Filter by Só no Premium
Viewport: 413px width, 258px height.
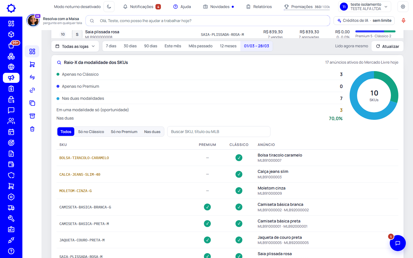tap(124, 132)
